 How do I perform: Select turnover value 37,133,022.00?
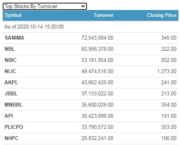coord(97,93)
